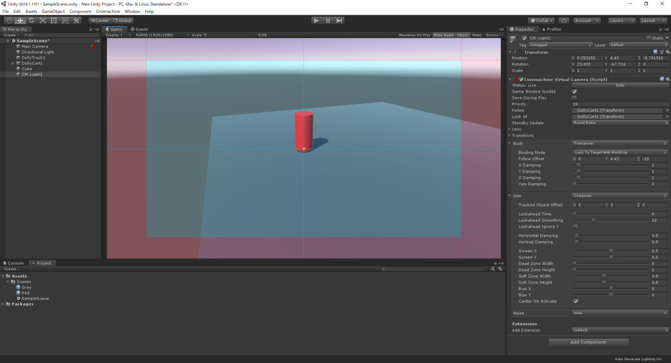Open Binding Mode dropdown
The image size is (671, 363).
pos(620,152)
